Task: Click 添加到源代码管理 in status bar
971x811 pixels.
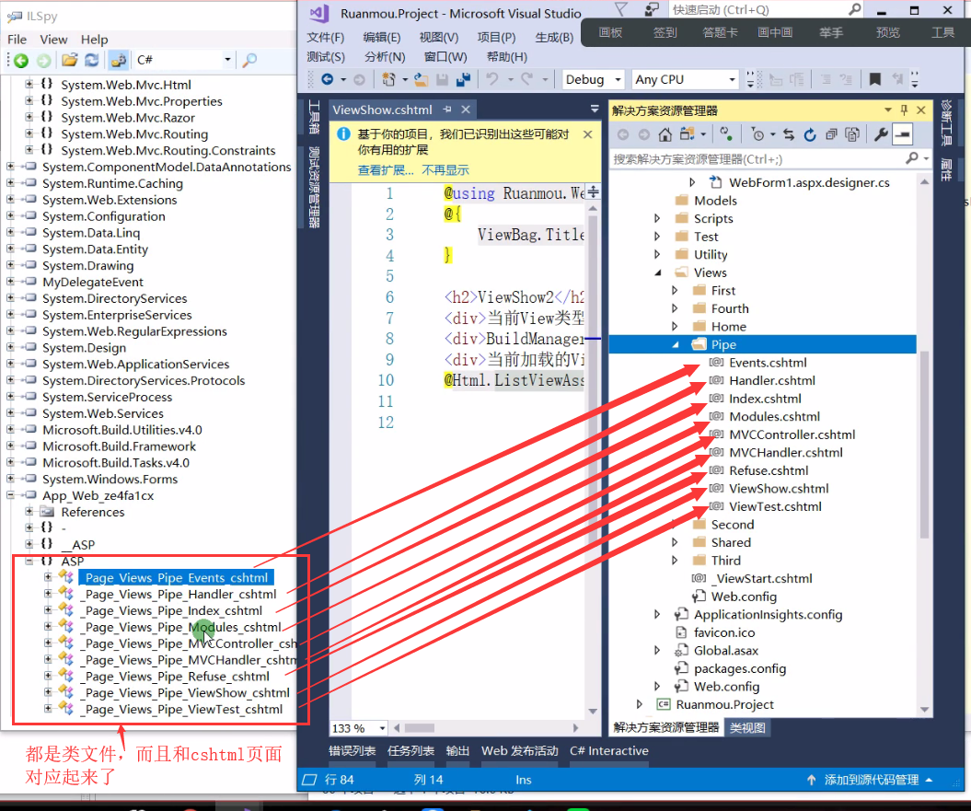Action: pos(871,780)
